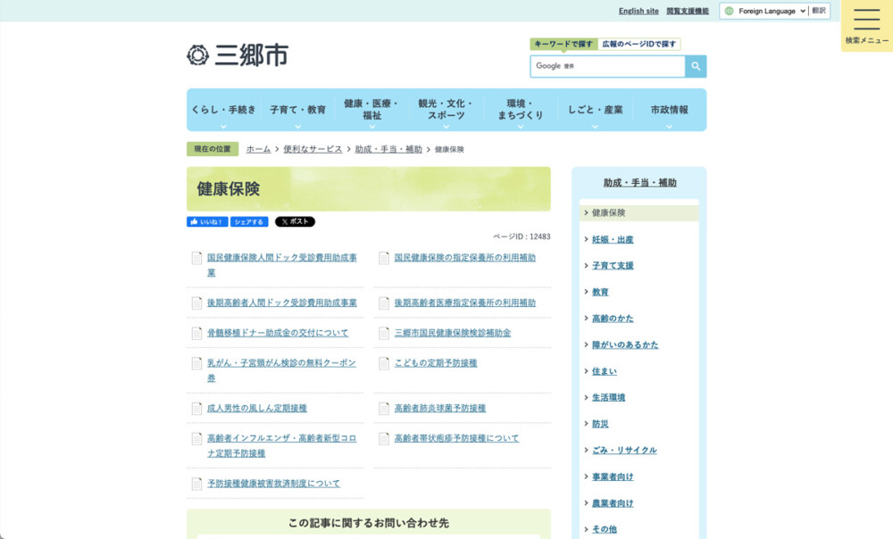Select the キーワードで探す search tab
This screenshot has height=539, width=893.
click(x=563, y=44)
